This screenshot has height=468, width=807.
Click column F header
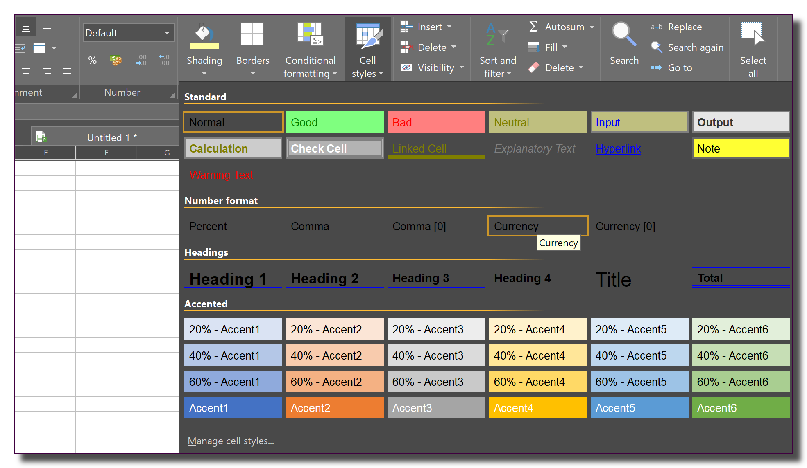[106, 153]
